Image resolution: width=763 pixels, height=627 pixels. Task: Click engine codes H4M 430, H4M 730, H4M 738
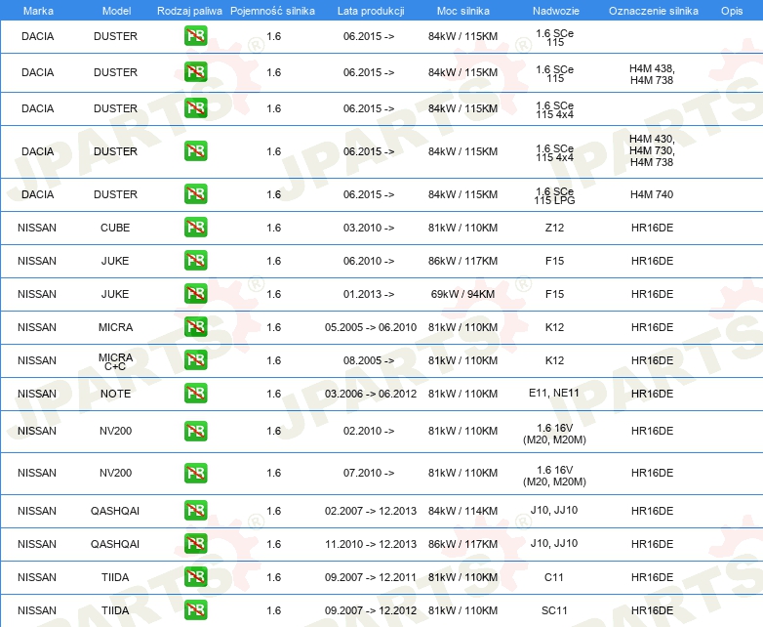point(652,150)
